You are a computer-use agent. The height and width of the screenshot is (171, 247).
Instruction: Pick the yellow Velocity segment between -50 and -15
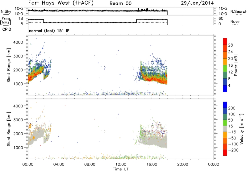coord(225,135)
